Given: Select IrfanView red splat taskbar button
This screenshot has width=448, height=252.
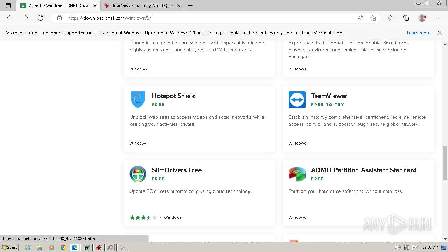Looking at the screenshot, I should click(x=99, y=247).
